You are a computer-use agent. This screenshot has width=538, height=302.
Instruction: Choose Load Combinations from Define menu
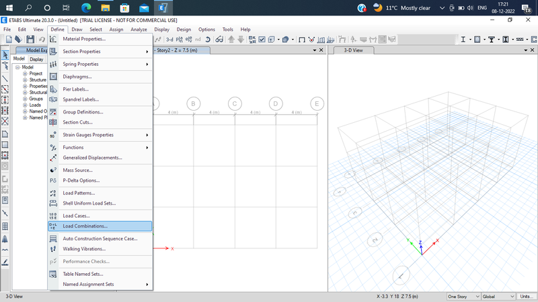[100, 226]
